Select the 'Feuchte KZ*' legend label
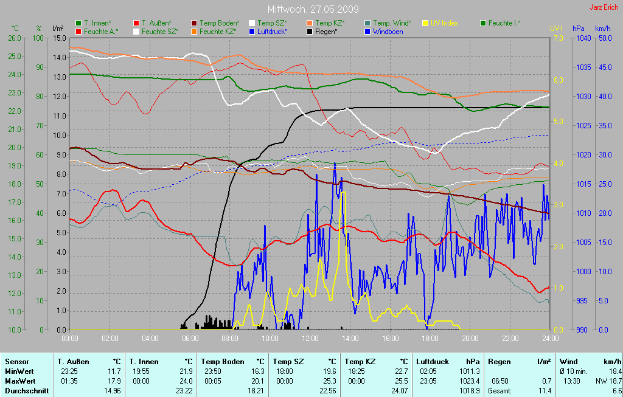 point(218,32)
